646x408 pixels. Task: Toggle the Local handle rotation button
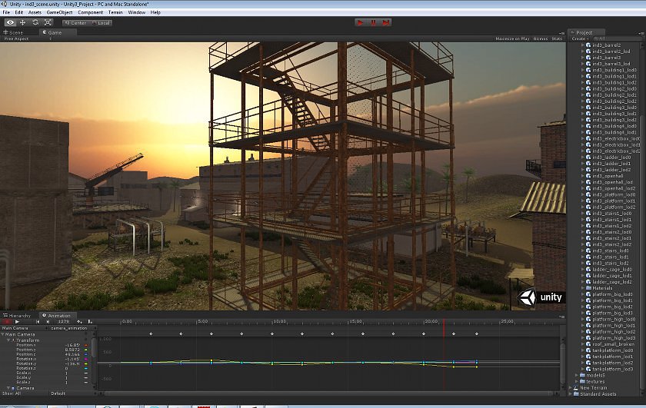(x=101, y=23)
